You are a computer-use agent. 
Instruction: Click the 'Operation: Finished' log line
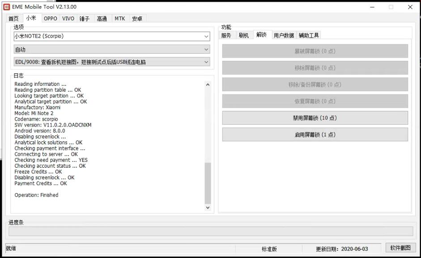pyautogui.click(x=36, y=195)
